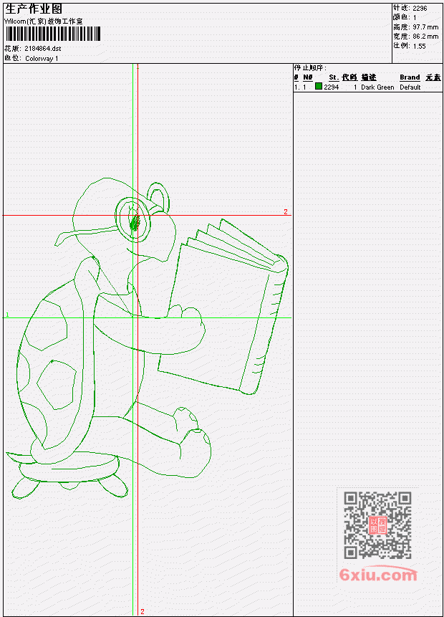Click the '代码' code column header
Image resolution: width=444 pixels, height=617 pixels.
[x=349, y=77]
